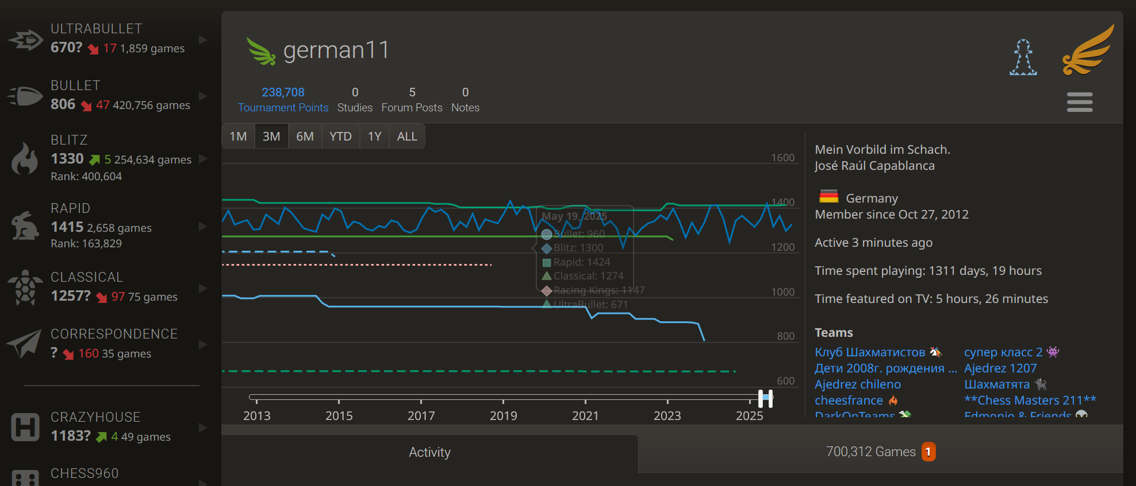This screenshot has height=486, width=1136.
Task: Open Tournament Points link
Action: tap(283, 99)
